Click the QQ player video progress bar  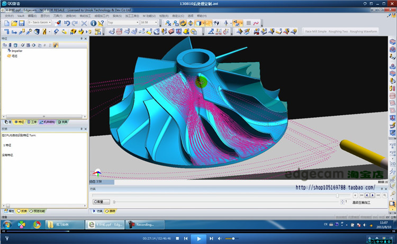point(198,231)
